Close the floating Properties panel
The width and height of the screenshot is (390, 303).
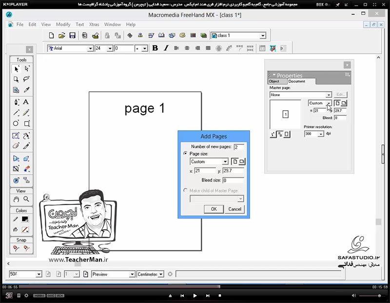pyautogui.click(x=347, y=65)
